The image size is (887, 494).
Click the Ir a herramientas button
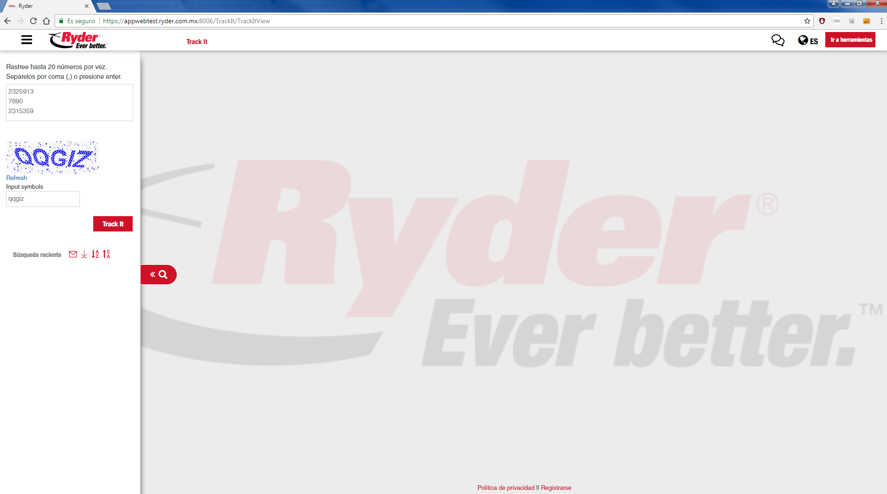850,40
